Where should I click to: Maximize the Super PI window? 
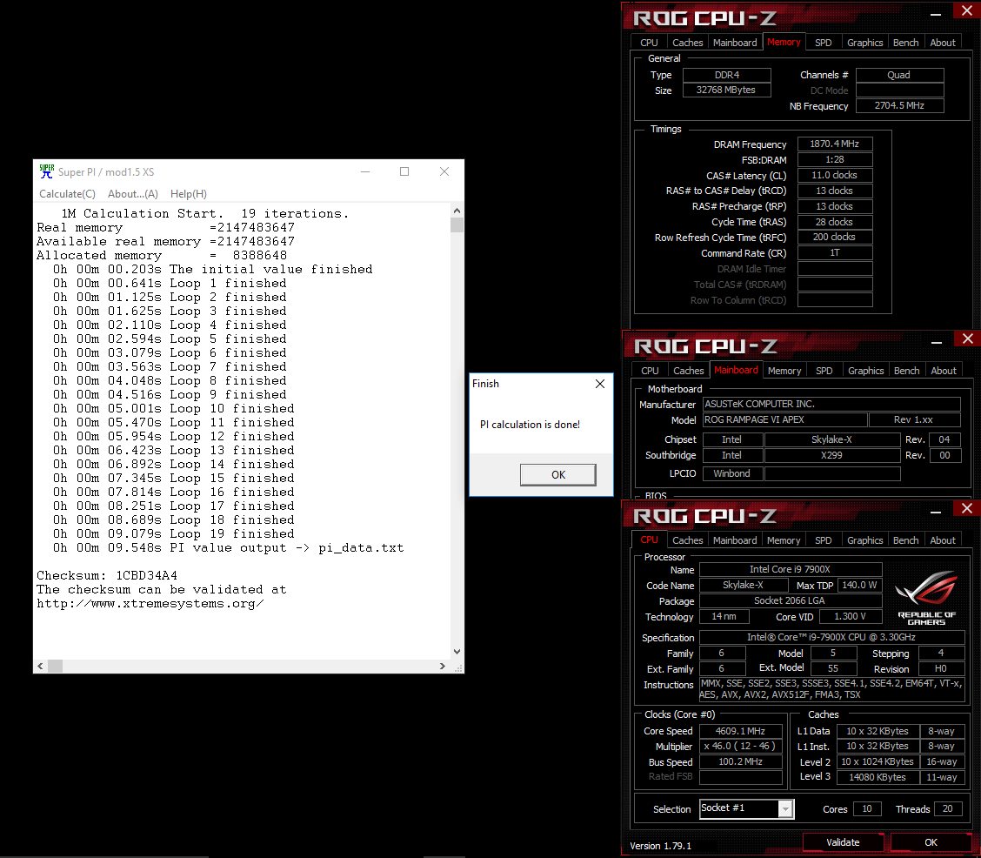[x=404, y=171]
